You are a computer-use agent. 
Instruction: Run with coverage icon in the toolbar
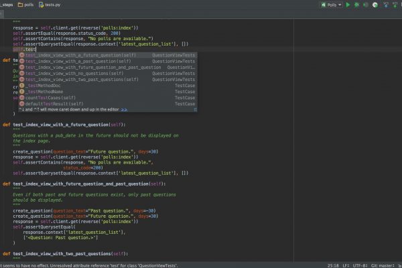pos(366,5)
